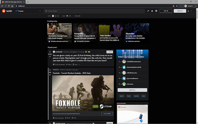The height and width of the screenshot is (124, 198).
Task: Select the News category tab
Action: pos(129,96)
